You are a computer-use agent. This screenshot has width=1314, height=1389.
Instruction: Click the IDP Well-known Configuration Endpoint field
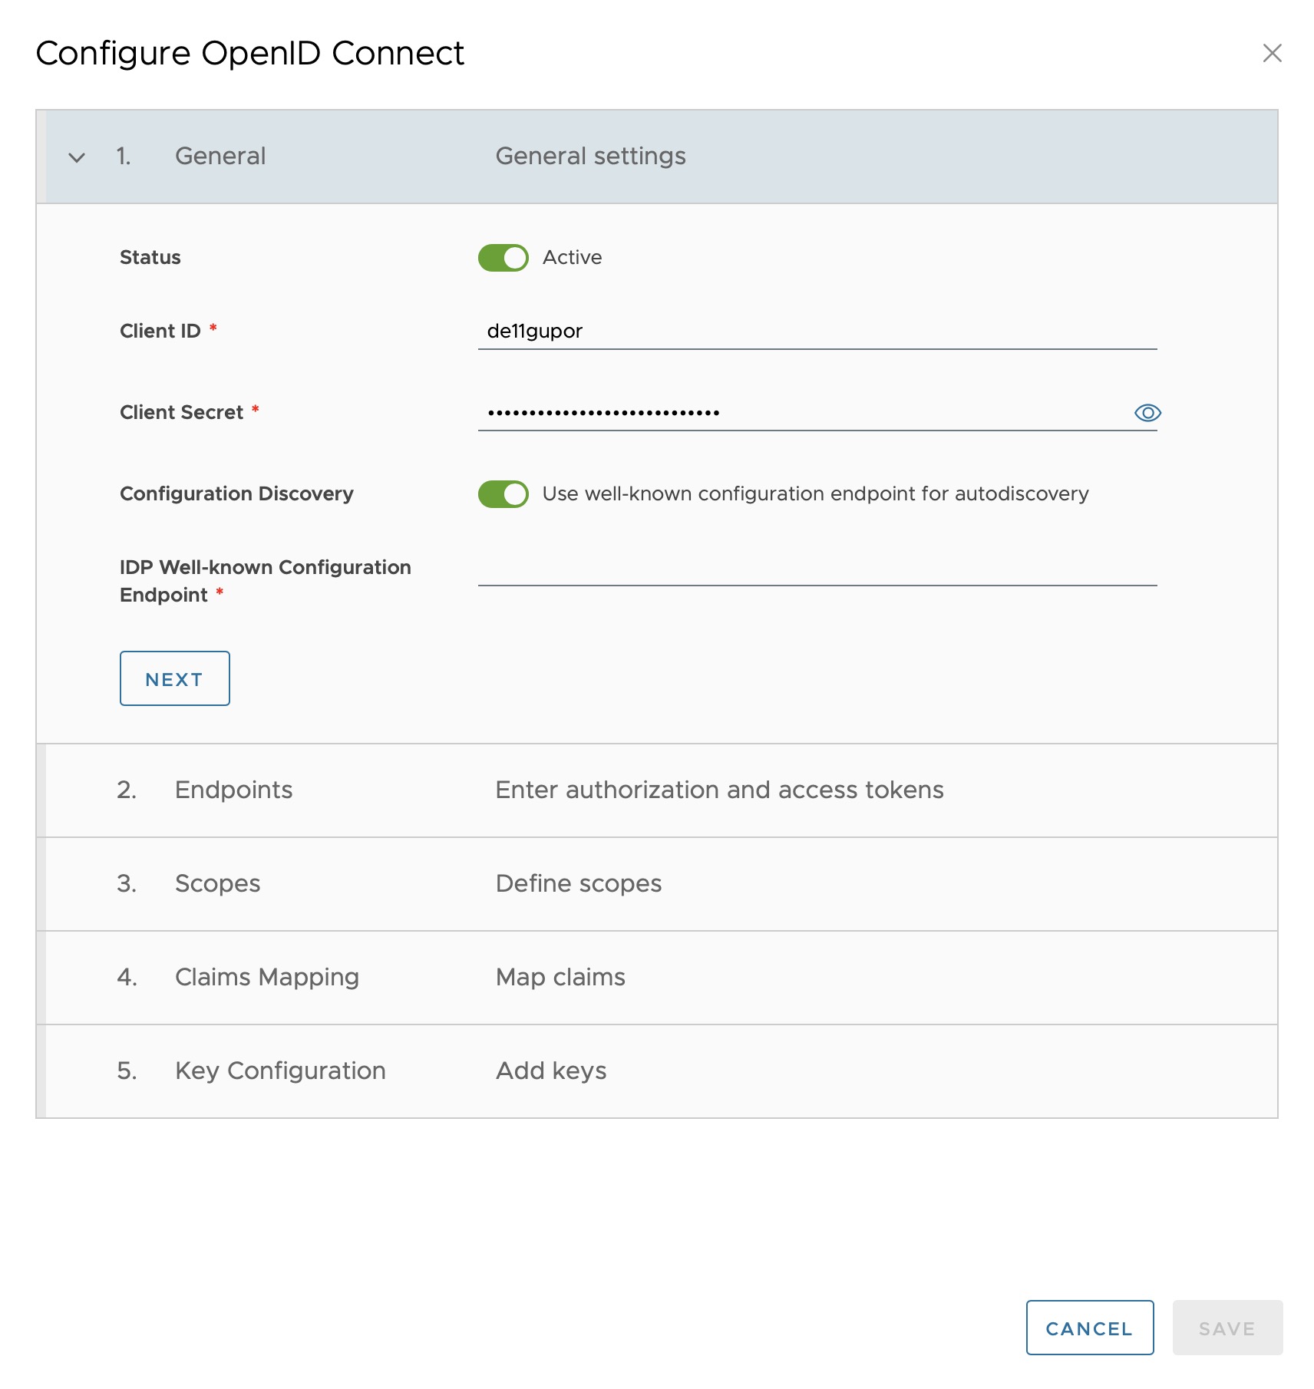817,569
